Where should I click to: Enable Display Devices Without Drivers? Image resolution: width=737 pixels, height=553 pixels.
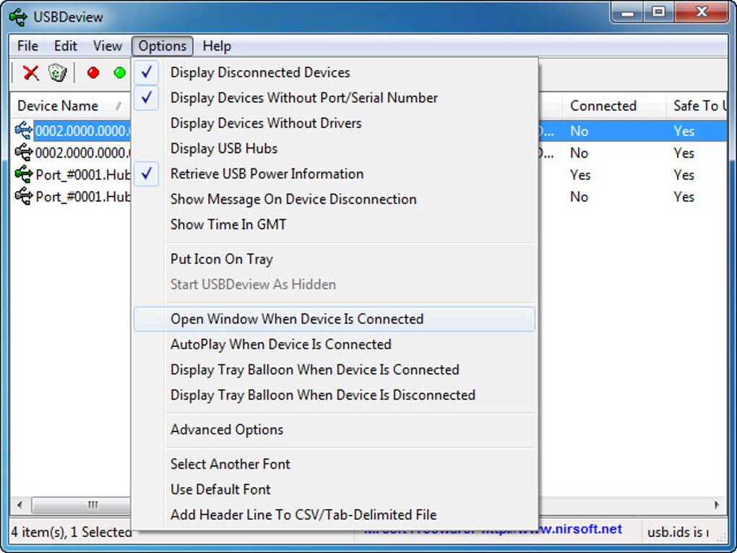[335, 123]
